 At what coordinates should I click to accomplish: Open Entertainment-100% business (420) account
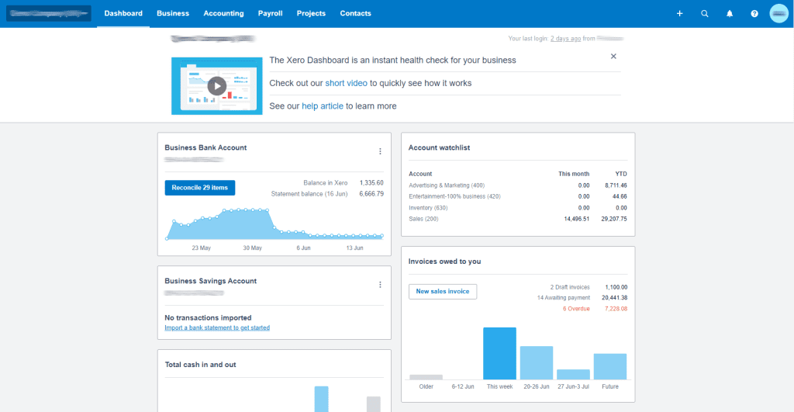[454, 196]
